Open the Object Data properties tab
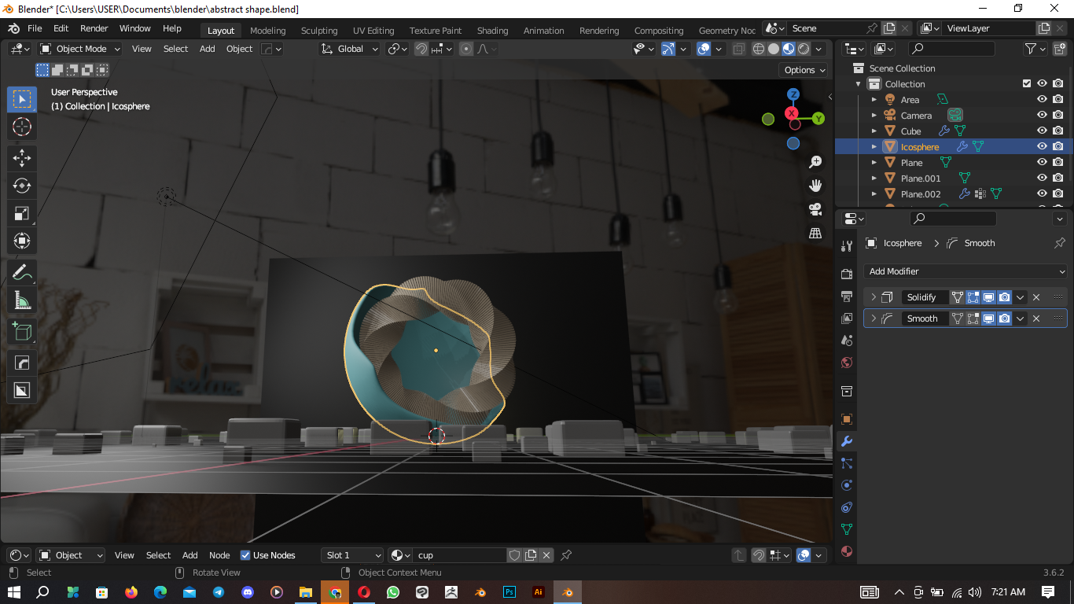This screenshot has height=604, width=1074. [847, 529]
